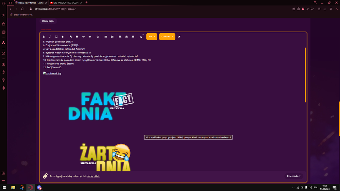Add page to bookmarks heart icon
Screen dimensions: 340x191
[x=312, y=9]
